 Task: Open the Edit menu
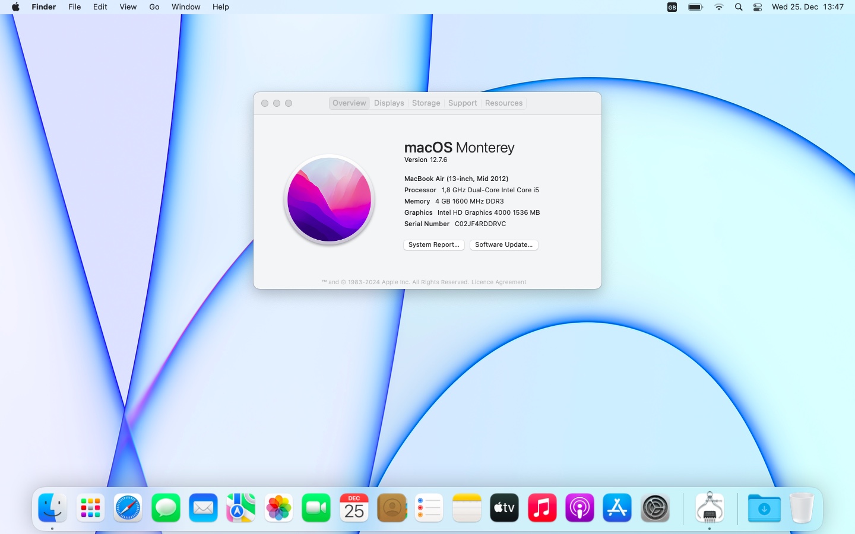coord(100,7)
